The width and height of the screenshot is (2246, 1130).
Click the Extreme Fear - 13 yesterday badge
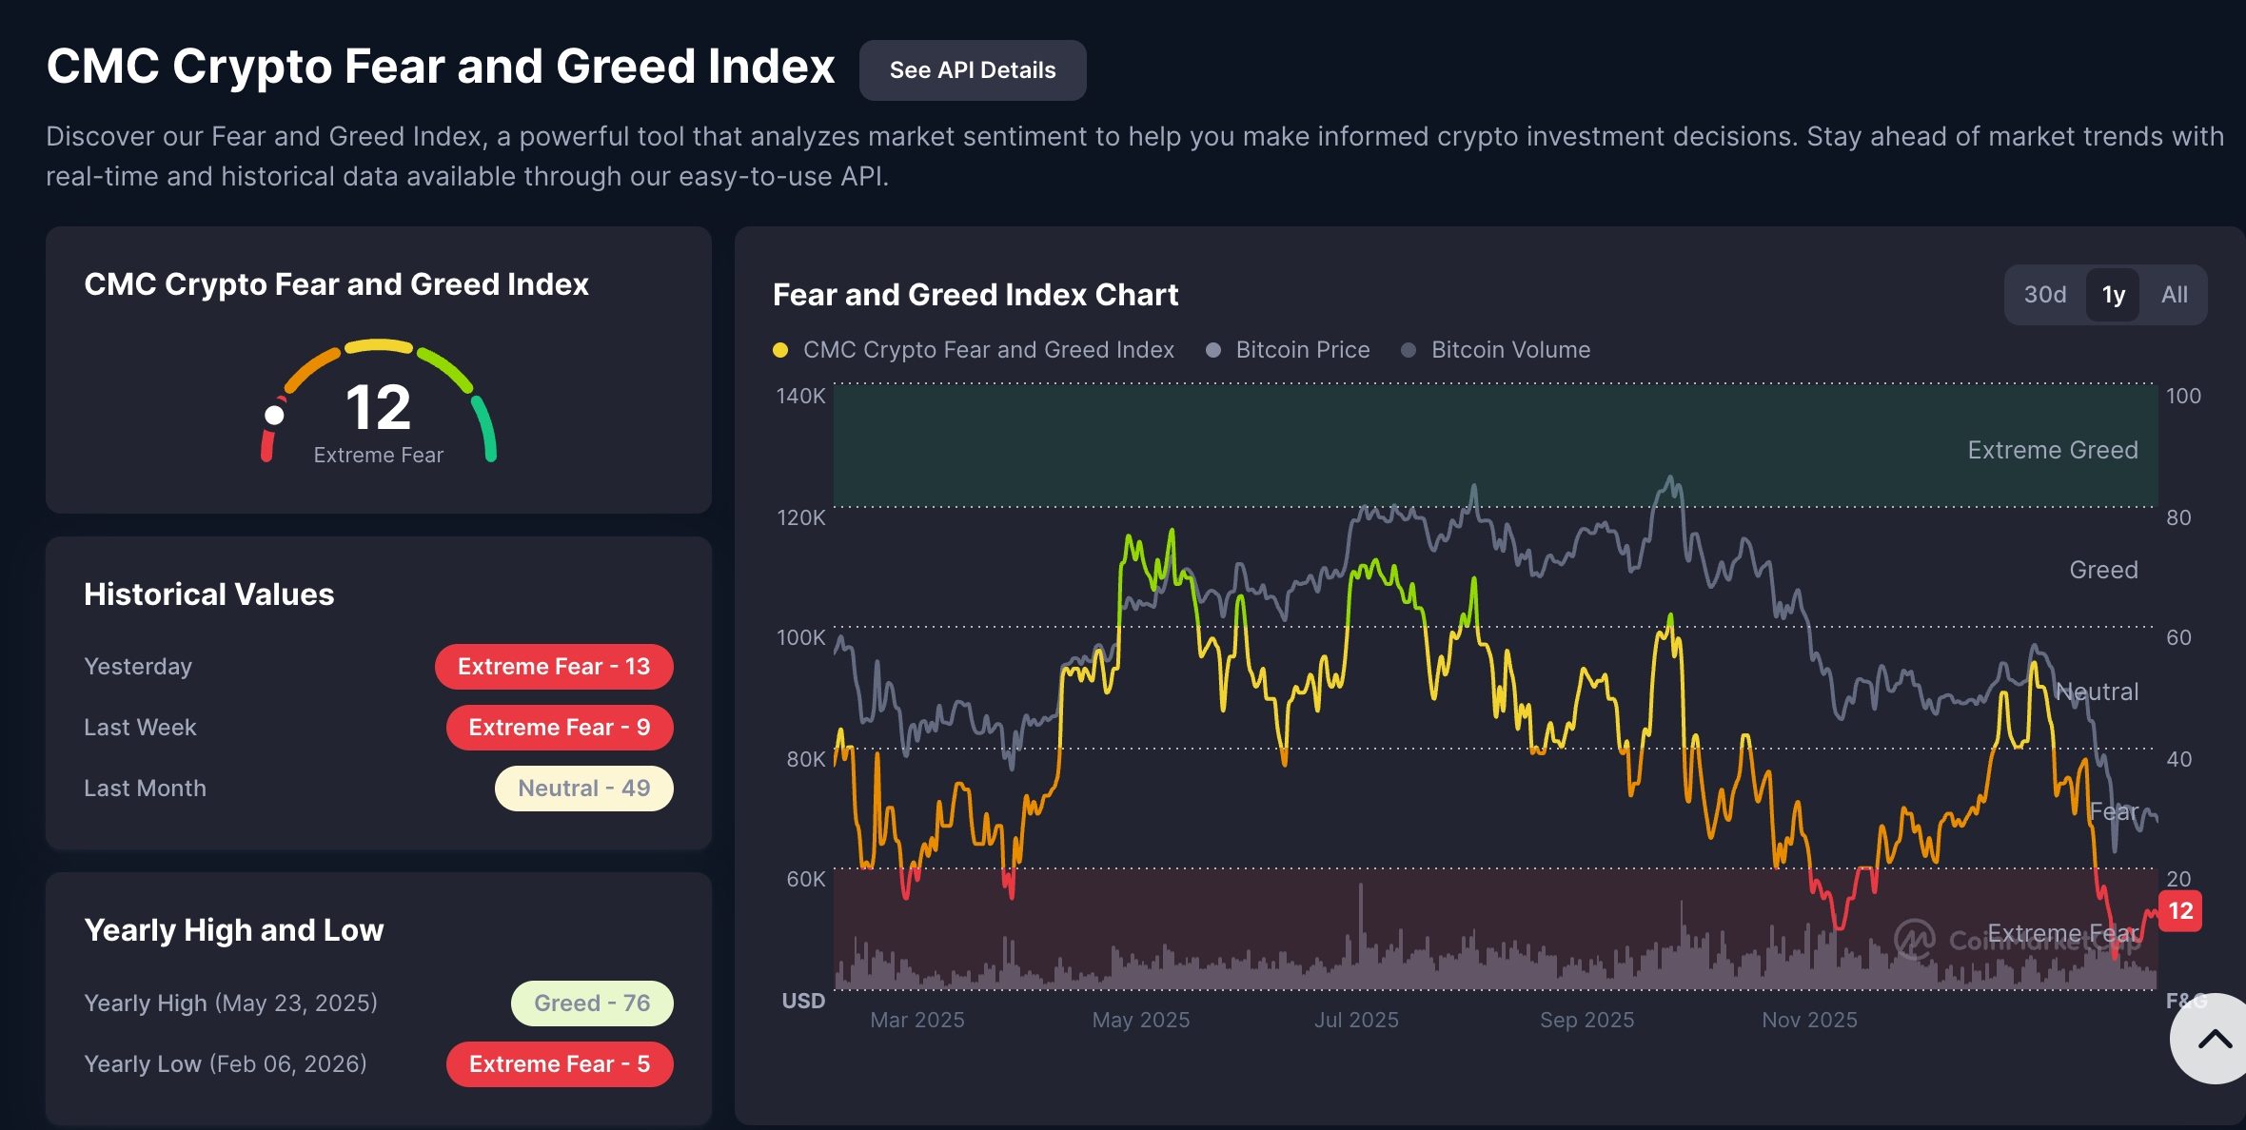point(554,667)
